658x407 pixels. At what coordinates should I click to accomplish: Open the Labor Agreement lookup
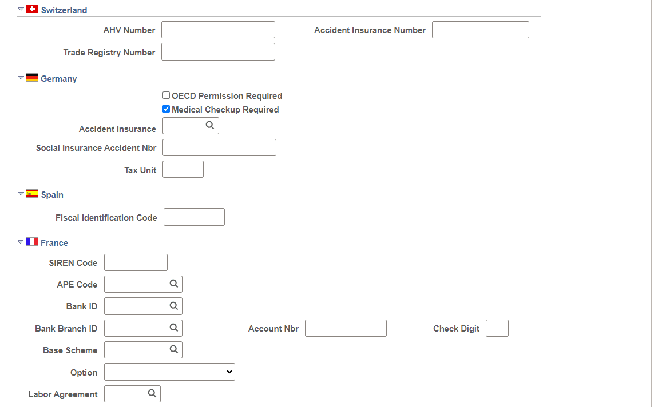coord(152,393)
